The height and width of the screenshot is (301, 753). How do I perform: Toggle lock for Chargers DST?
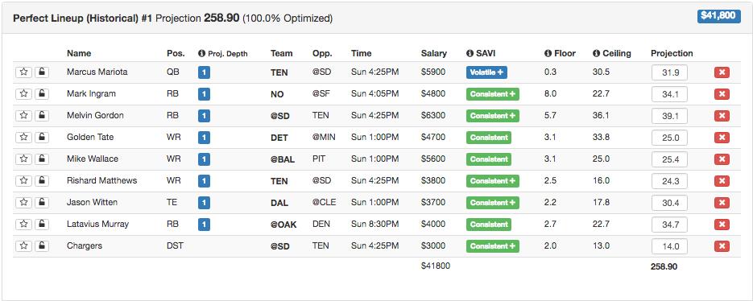coord(42,245)
